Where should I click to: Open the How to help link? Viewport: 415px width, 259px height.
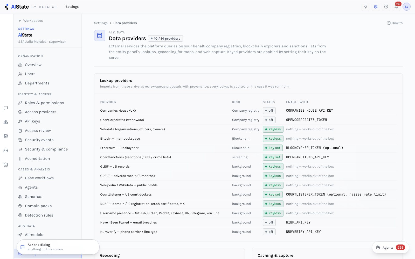(x=395, y=23)
